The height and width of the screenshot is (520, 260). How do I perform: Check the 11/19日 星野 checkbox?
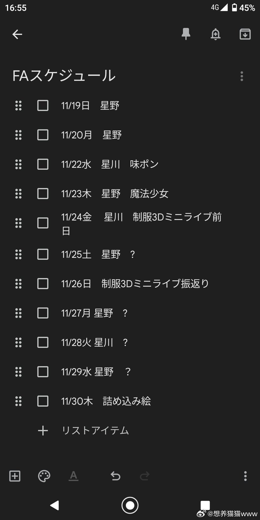pos(43,105)
